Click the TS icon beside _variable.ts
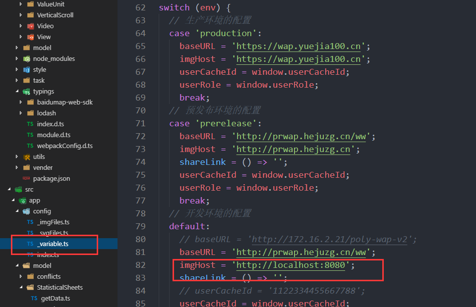Screen dimensions: 476x307 pyautogui.click(x=30, y=244)
